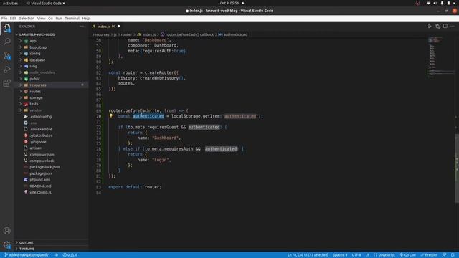459x258 pixels.
Task: Open the Extensions view
Action: click(6, 83)
